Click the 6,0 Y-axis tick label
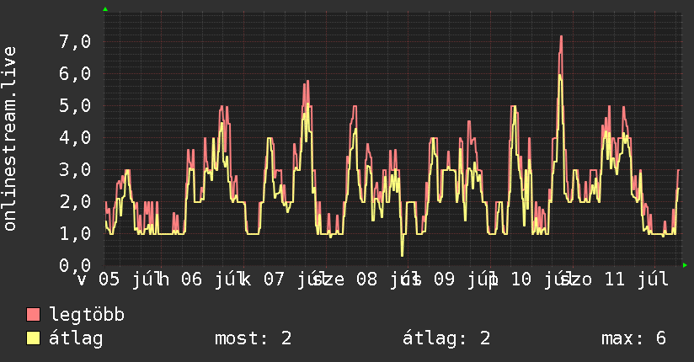 pos(75,74)
